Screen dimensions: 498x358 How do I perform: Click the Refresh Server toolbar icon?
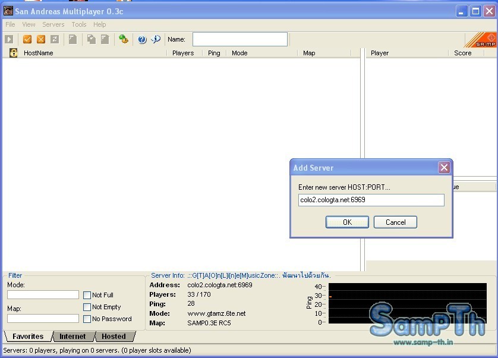tap(55, 39)
